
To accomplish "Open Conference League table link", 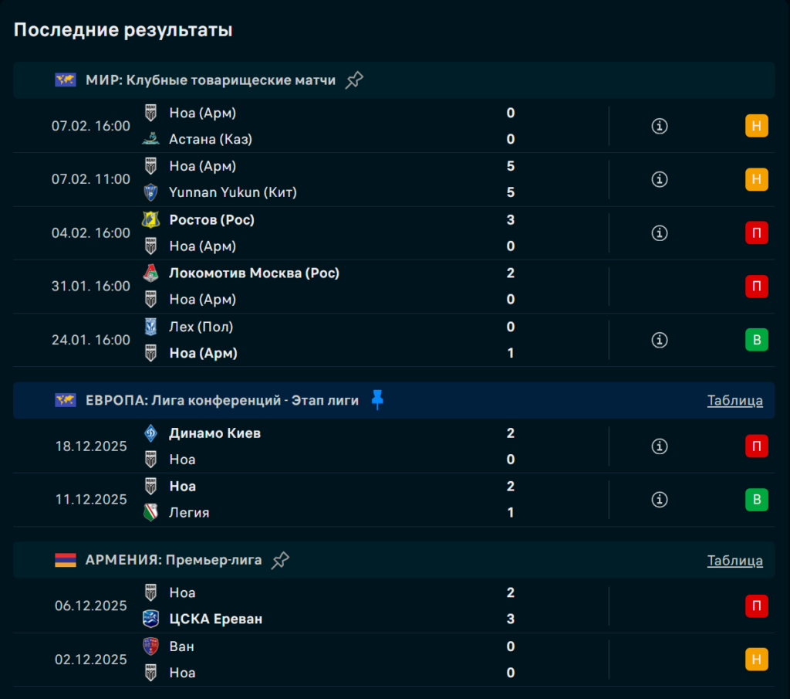I will pos(734,400).
